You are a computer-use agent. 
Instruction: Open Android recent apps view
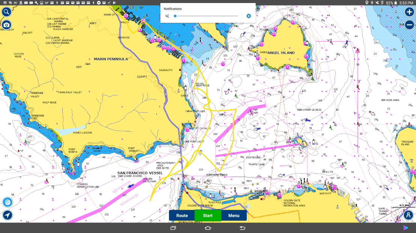pos(173,228)
